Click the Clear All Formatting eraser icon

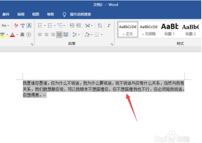click(x=16, y=25)
